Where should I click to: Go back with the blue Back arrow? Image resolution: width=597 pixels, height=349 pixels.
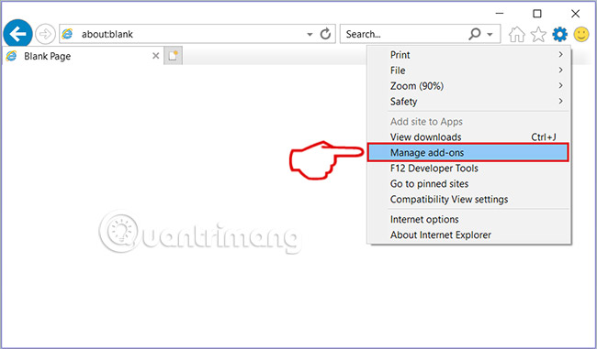[17, 34]
